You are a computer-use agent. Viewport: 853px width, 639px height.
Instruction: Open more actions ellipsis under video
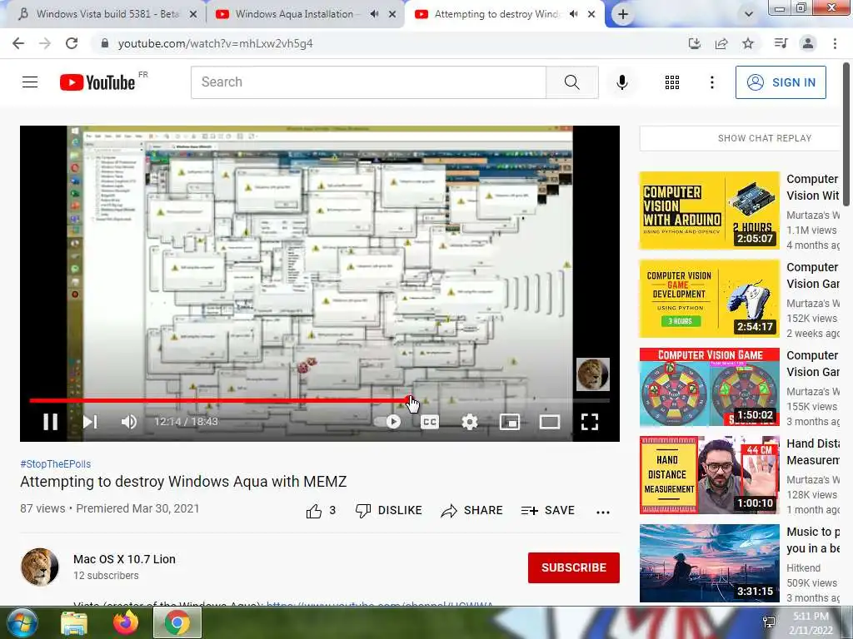[x=603, y=512]
